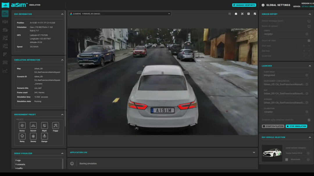Toggle the Sensor message export checkbox

click(x=309, y=21)
